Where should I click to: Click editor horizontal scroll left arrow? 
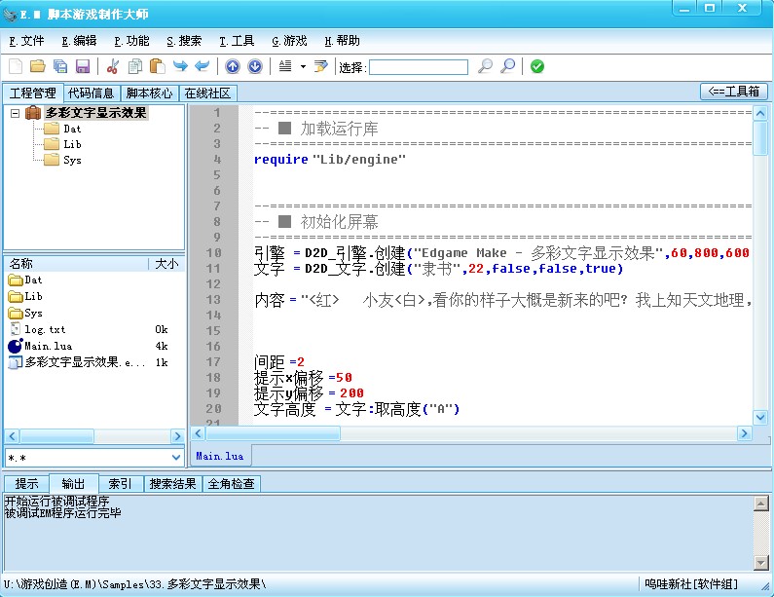pyautogui.click(x=198, y=433)
